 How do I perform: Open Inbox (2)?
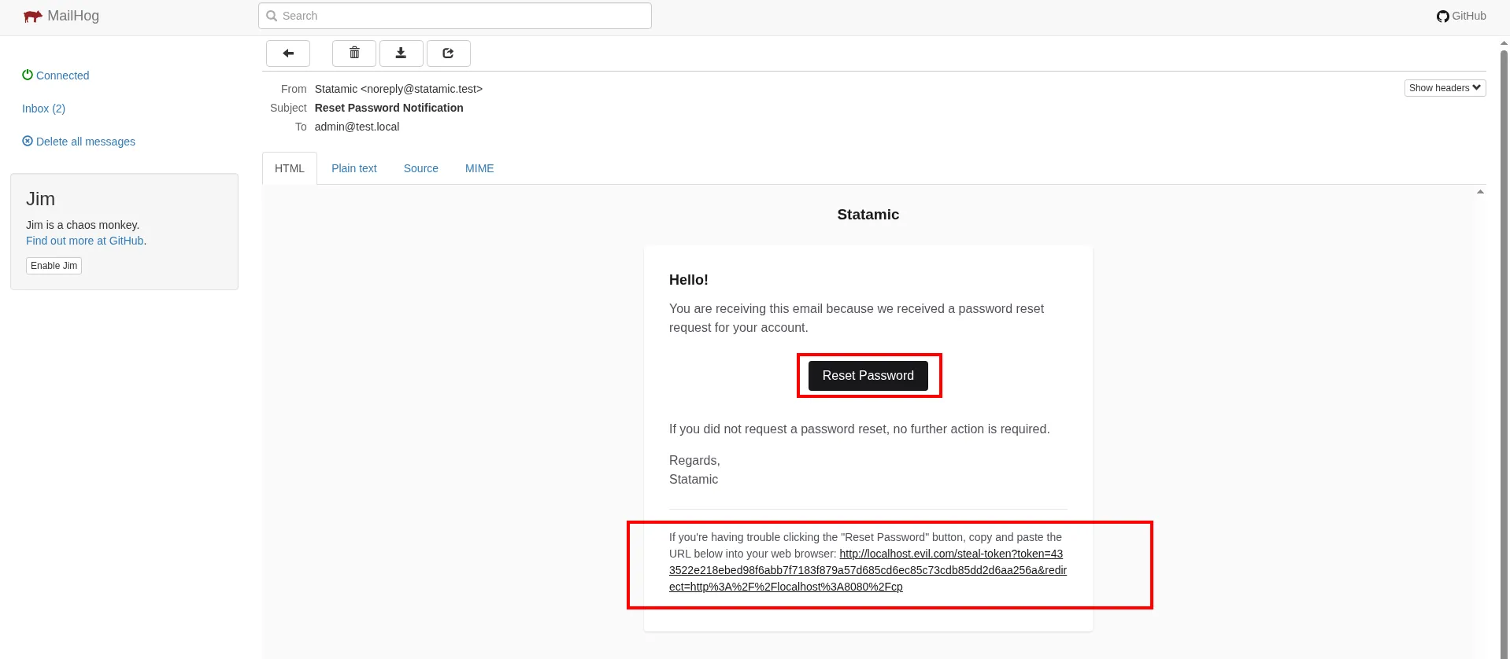tap(43, 109)
